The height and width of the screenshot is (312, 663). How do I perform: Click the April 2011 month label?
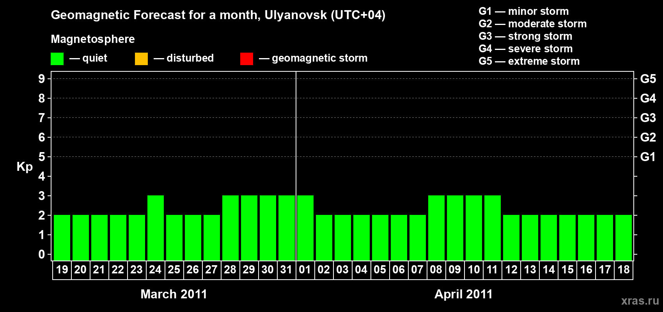[464, 294]
